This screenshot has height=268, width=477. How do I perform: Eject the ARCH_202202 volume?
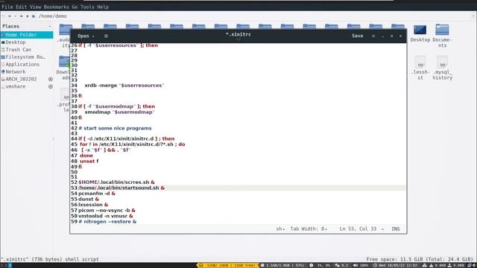coord(51,79)
